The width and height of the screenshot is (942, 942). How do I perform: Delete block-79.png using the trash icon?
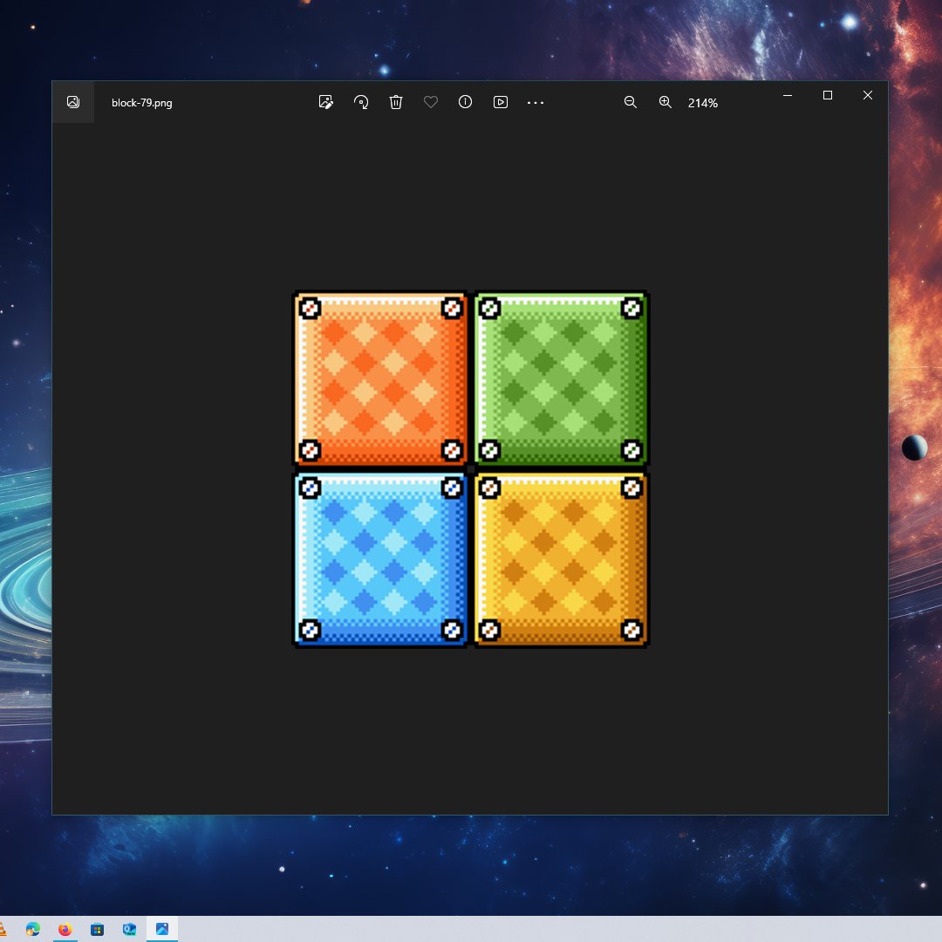(x=395, y=102)
